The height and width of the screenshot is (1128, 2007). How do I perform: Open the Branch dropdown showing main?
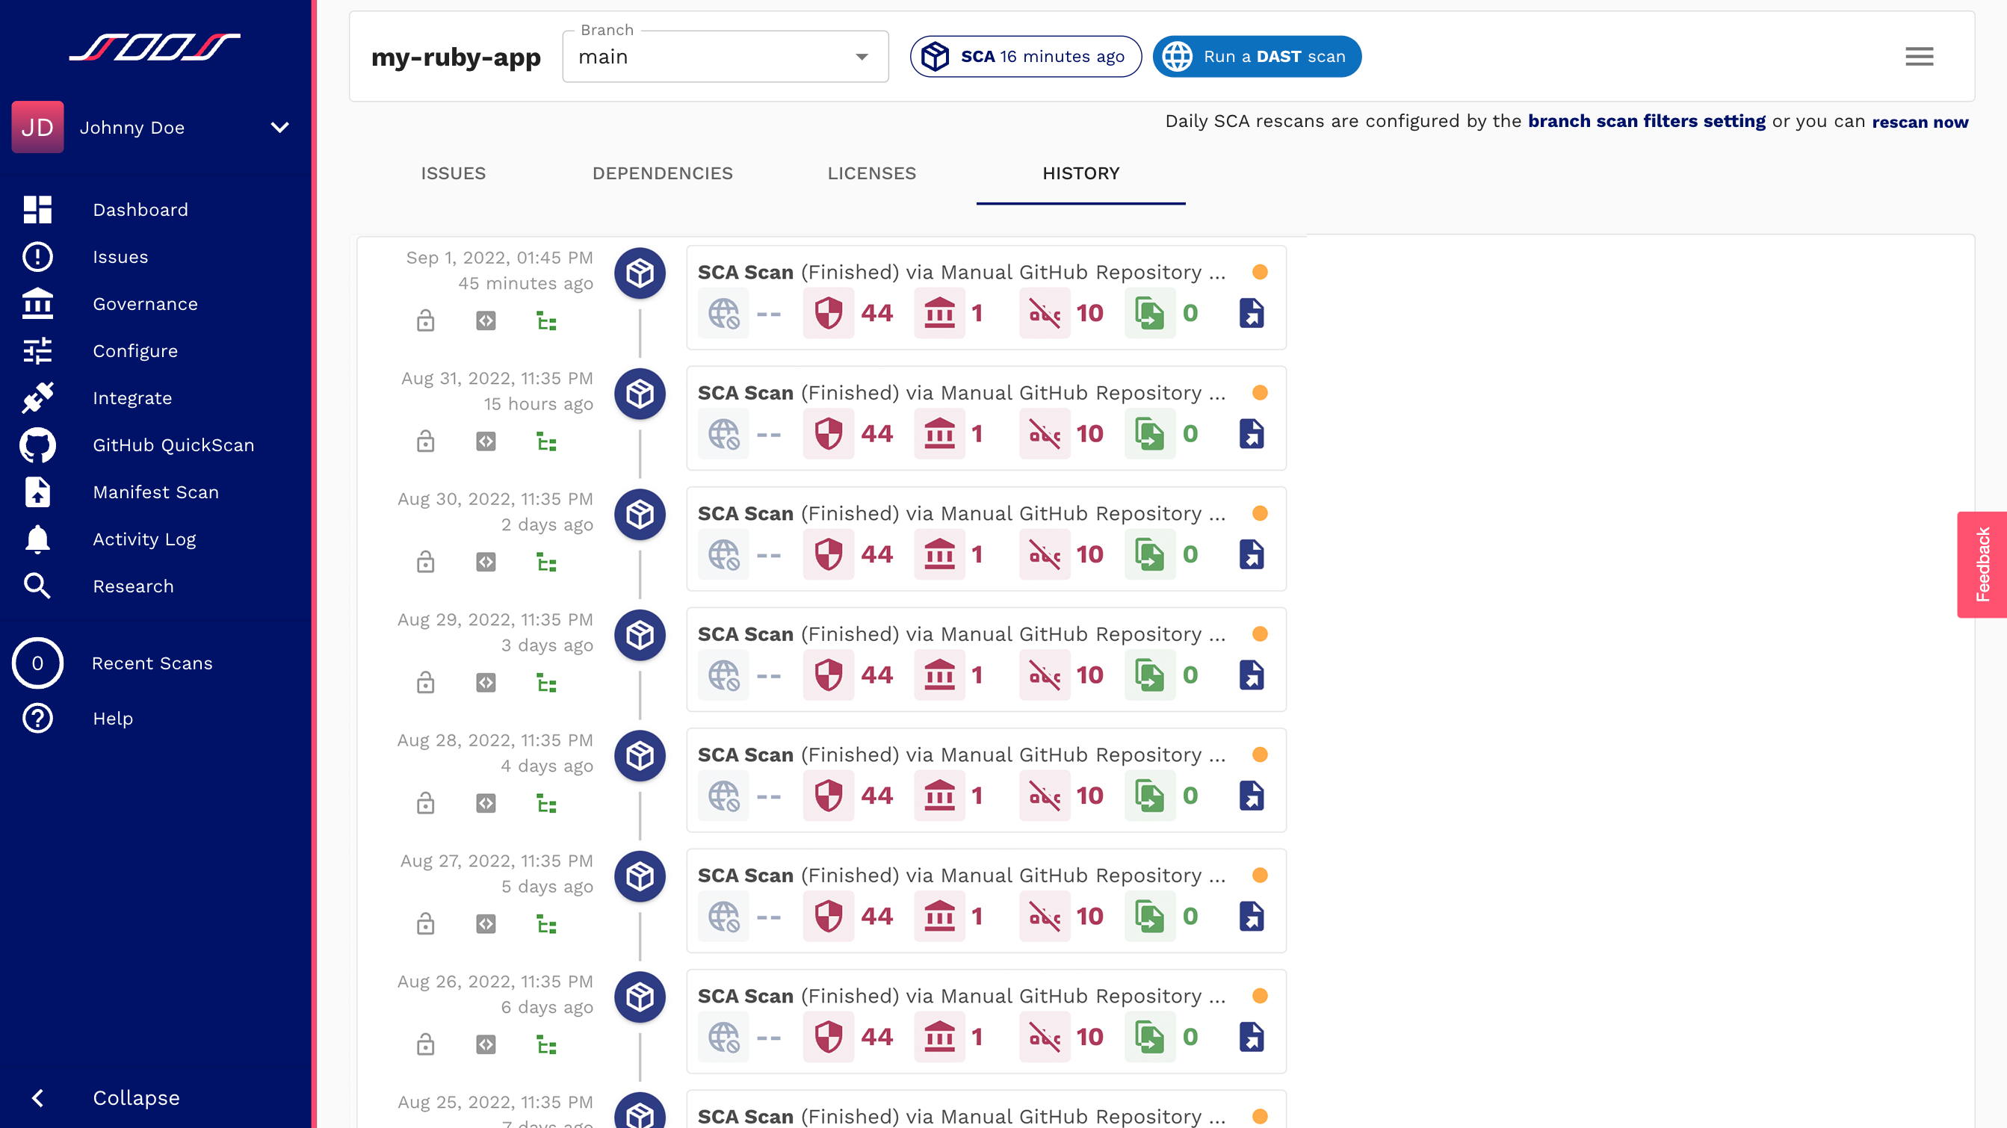click(x=725, y=57)
